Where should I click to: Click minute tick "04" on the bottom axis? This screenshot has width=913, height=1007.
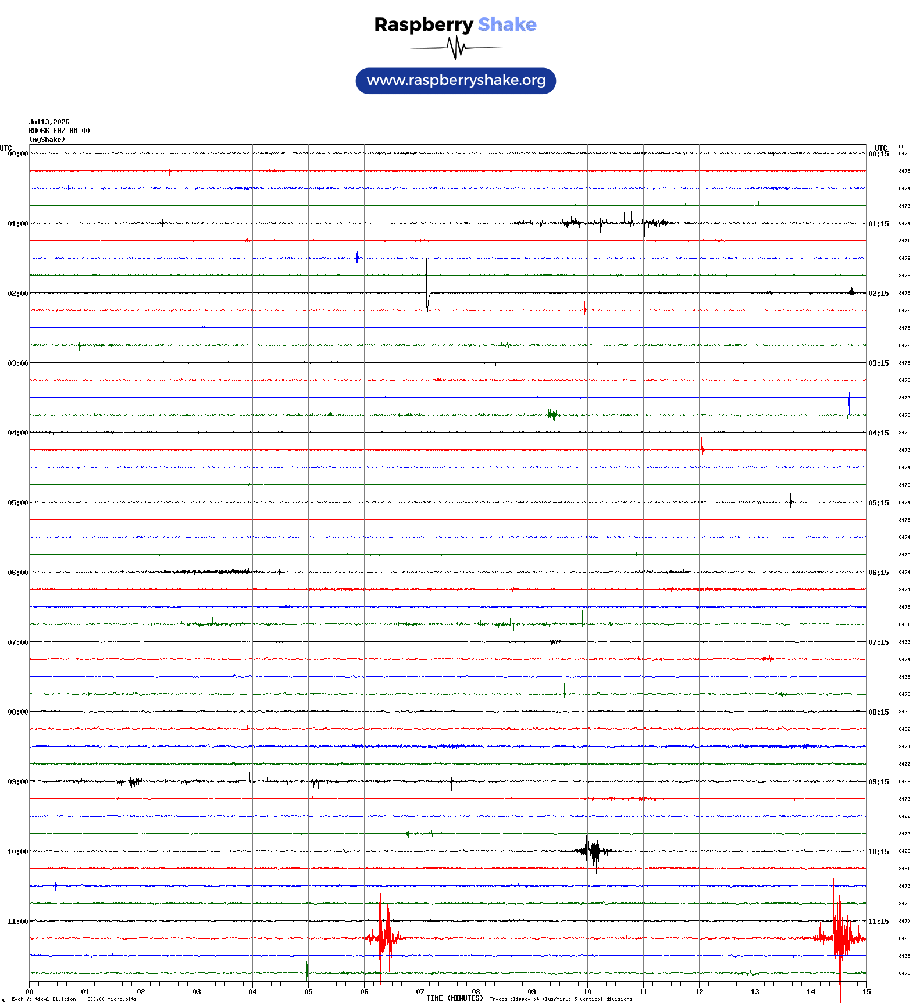(x=252, y=992)
